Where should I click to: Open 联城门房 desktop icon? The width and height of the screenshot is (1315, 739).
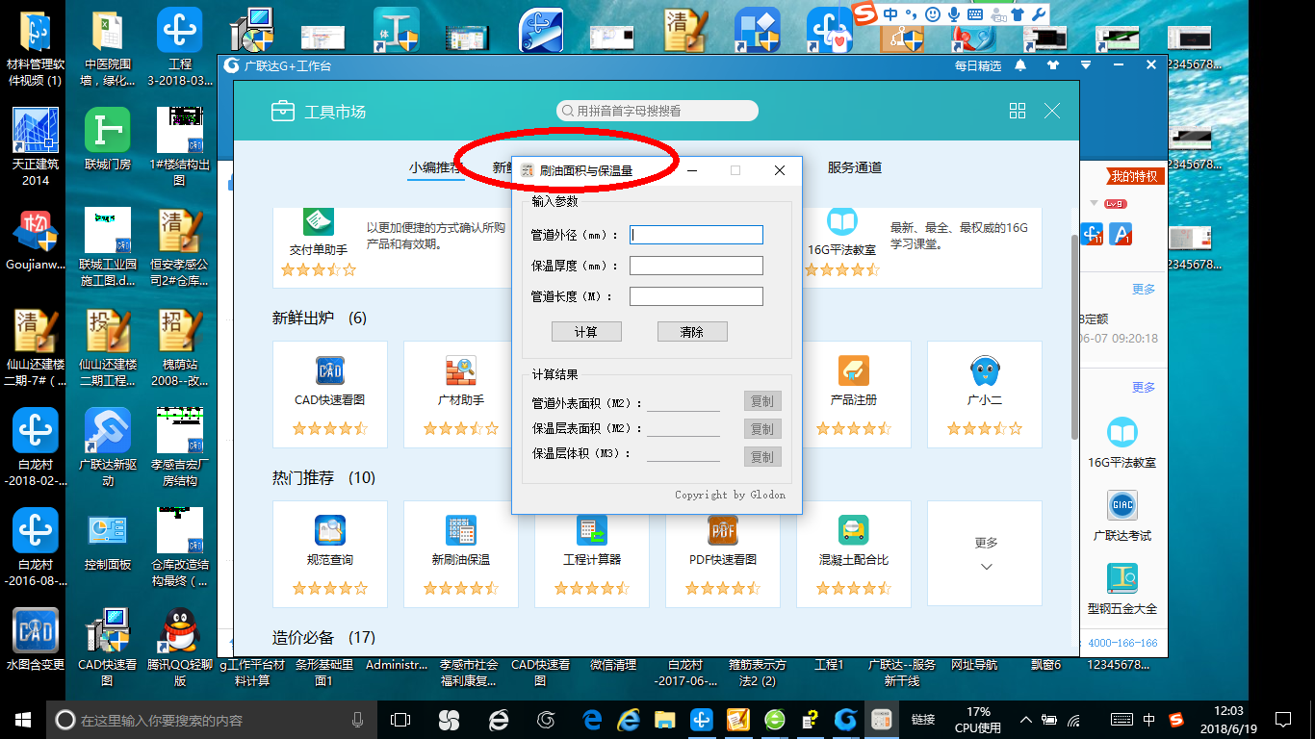[108, 140]
